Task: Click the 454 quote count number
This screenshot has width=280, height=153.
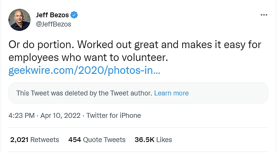Action: 75,140
